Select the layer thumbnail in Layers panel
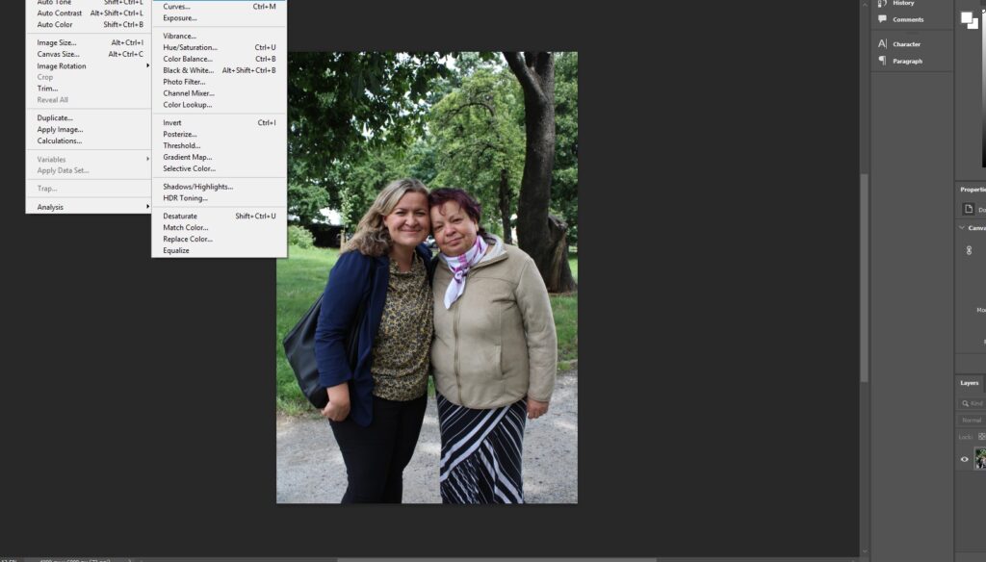 tap(980, 459)
